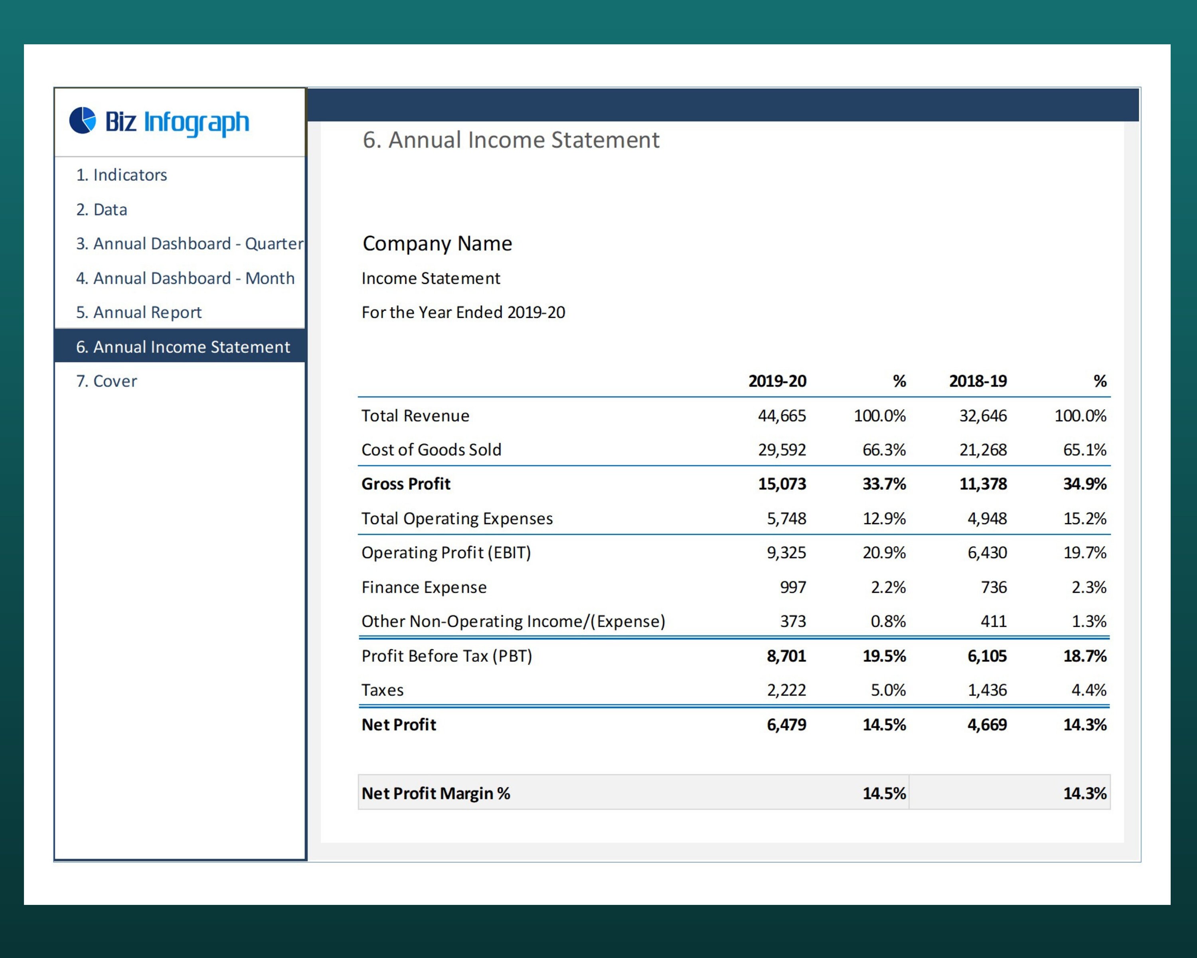
Task: Click the Biz Infograph pie chart logo icon
Action: tap(82, 121)
